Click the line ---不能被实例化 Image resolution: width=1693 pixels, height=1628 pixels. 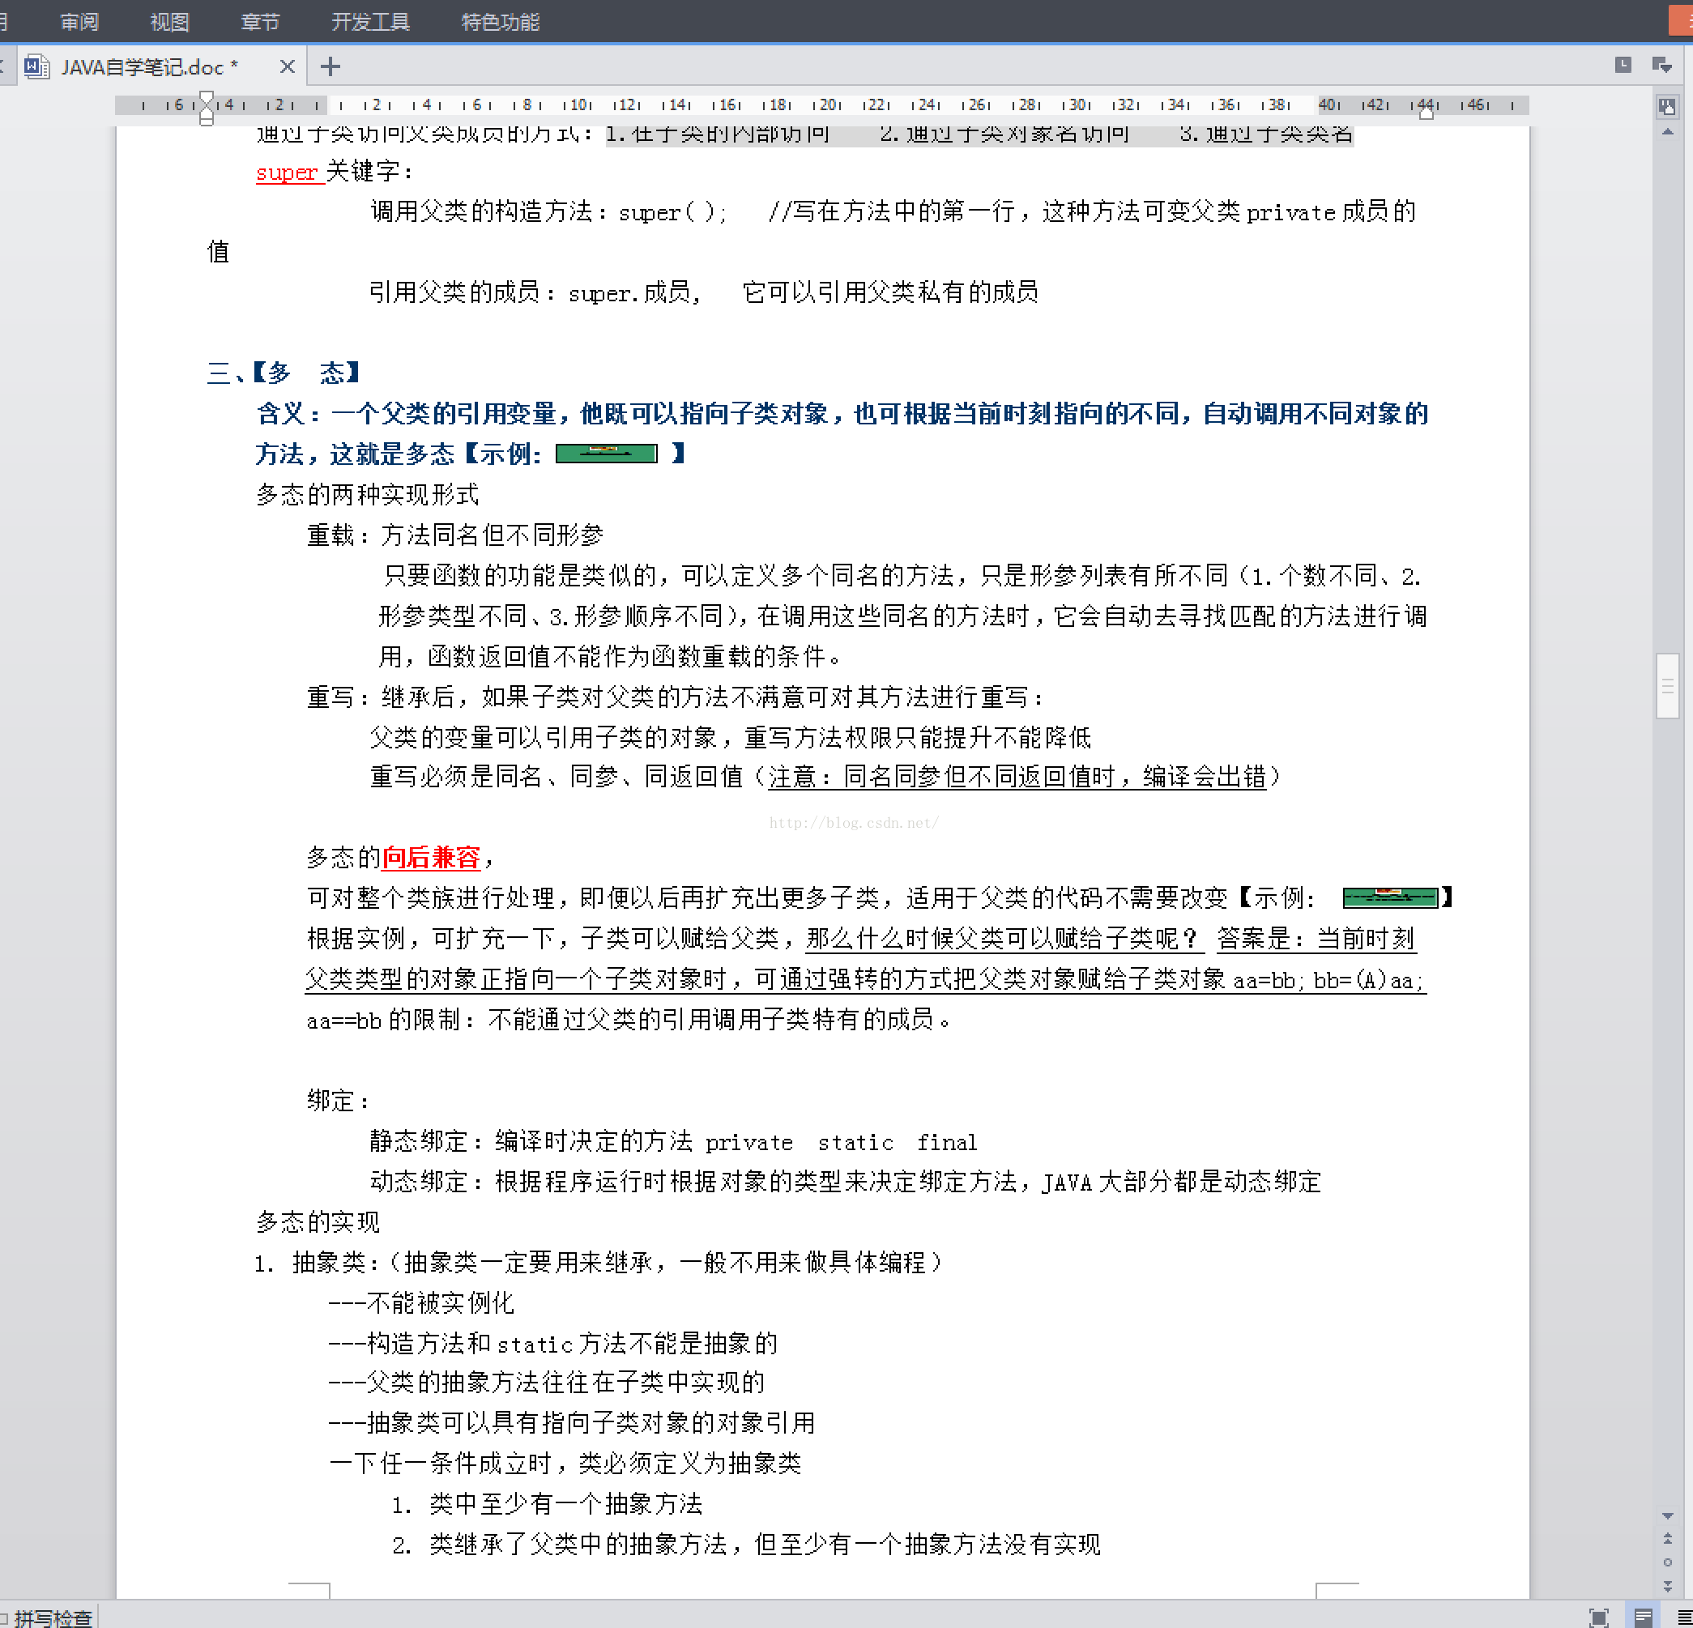pos(420,1302)
